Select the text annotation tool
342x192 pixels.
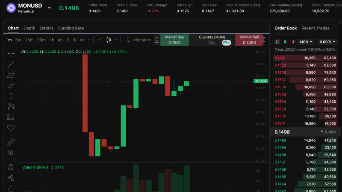pos(11,96)
